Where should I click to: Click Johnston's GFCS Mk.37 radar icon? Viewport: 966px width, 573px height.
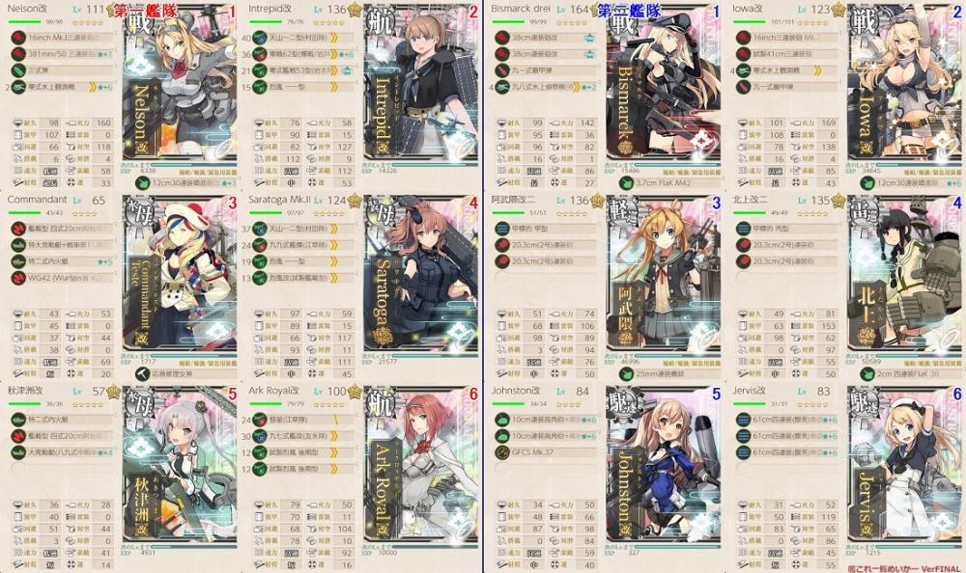click(502, 452)
